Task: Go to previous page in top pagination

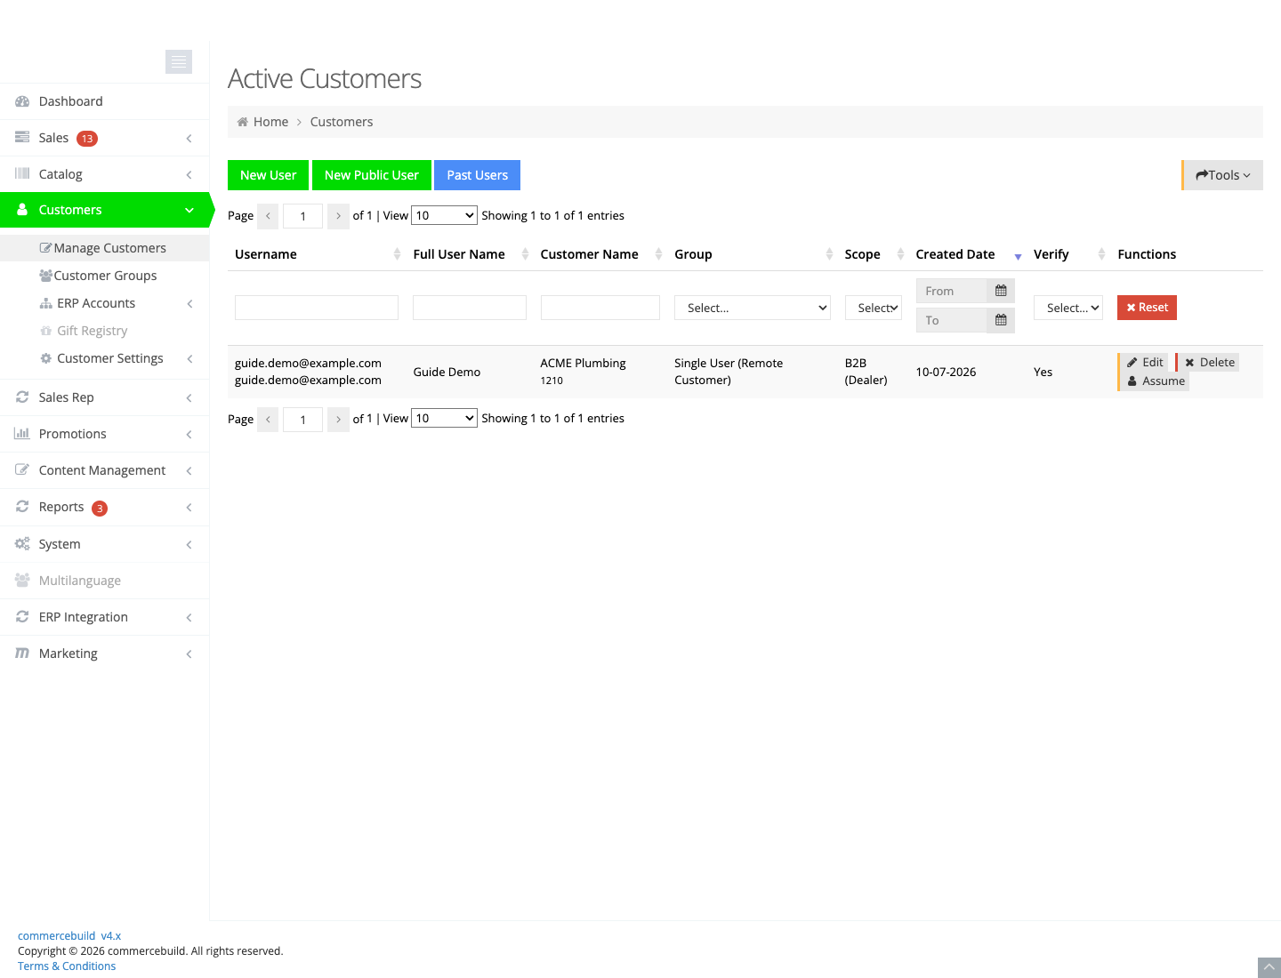Action: [268, 216]
